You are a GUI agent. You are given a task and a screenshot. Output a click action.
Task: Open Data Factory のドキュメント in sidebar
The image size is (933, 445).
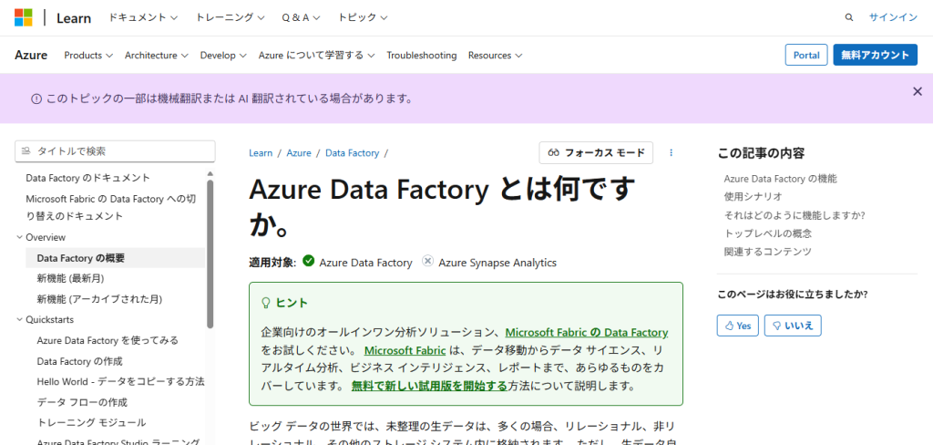click(88, 178)
